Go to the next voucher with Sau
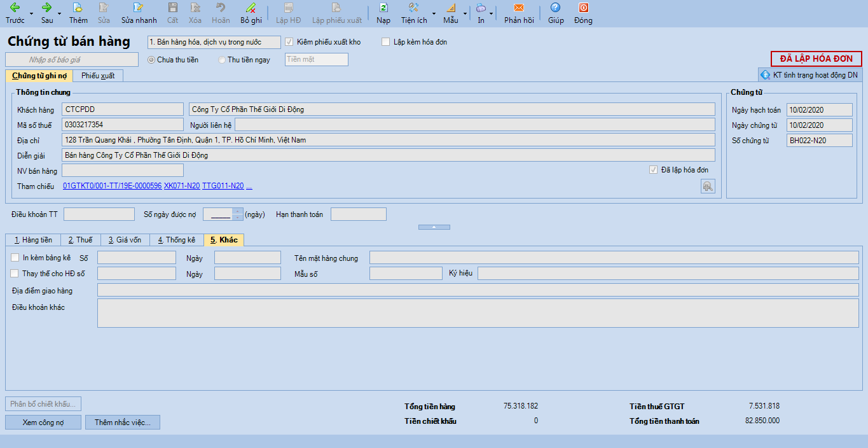 click(47, 13)
